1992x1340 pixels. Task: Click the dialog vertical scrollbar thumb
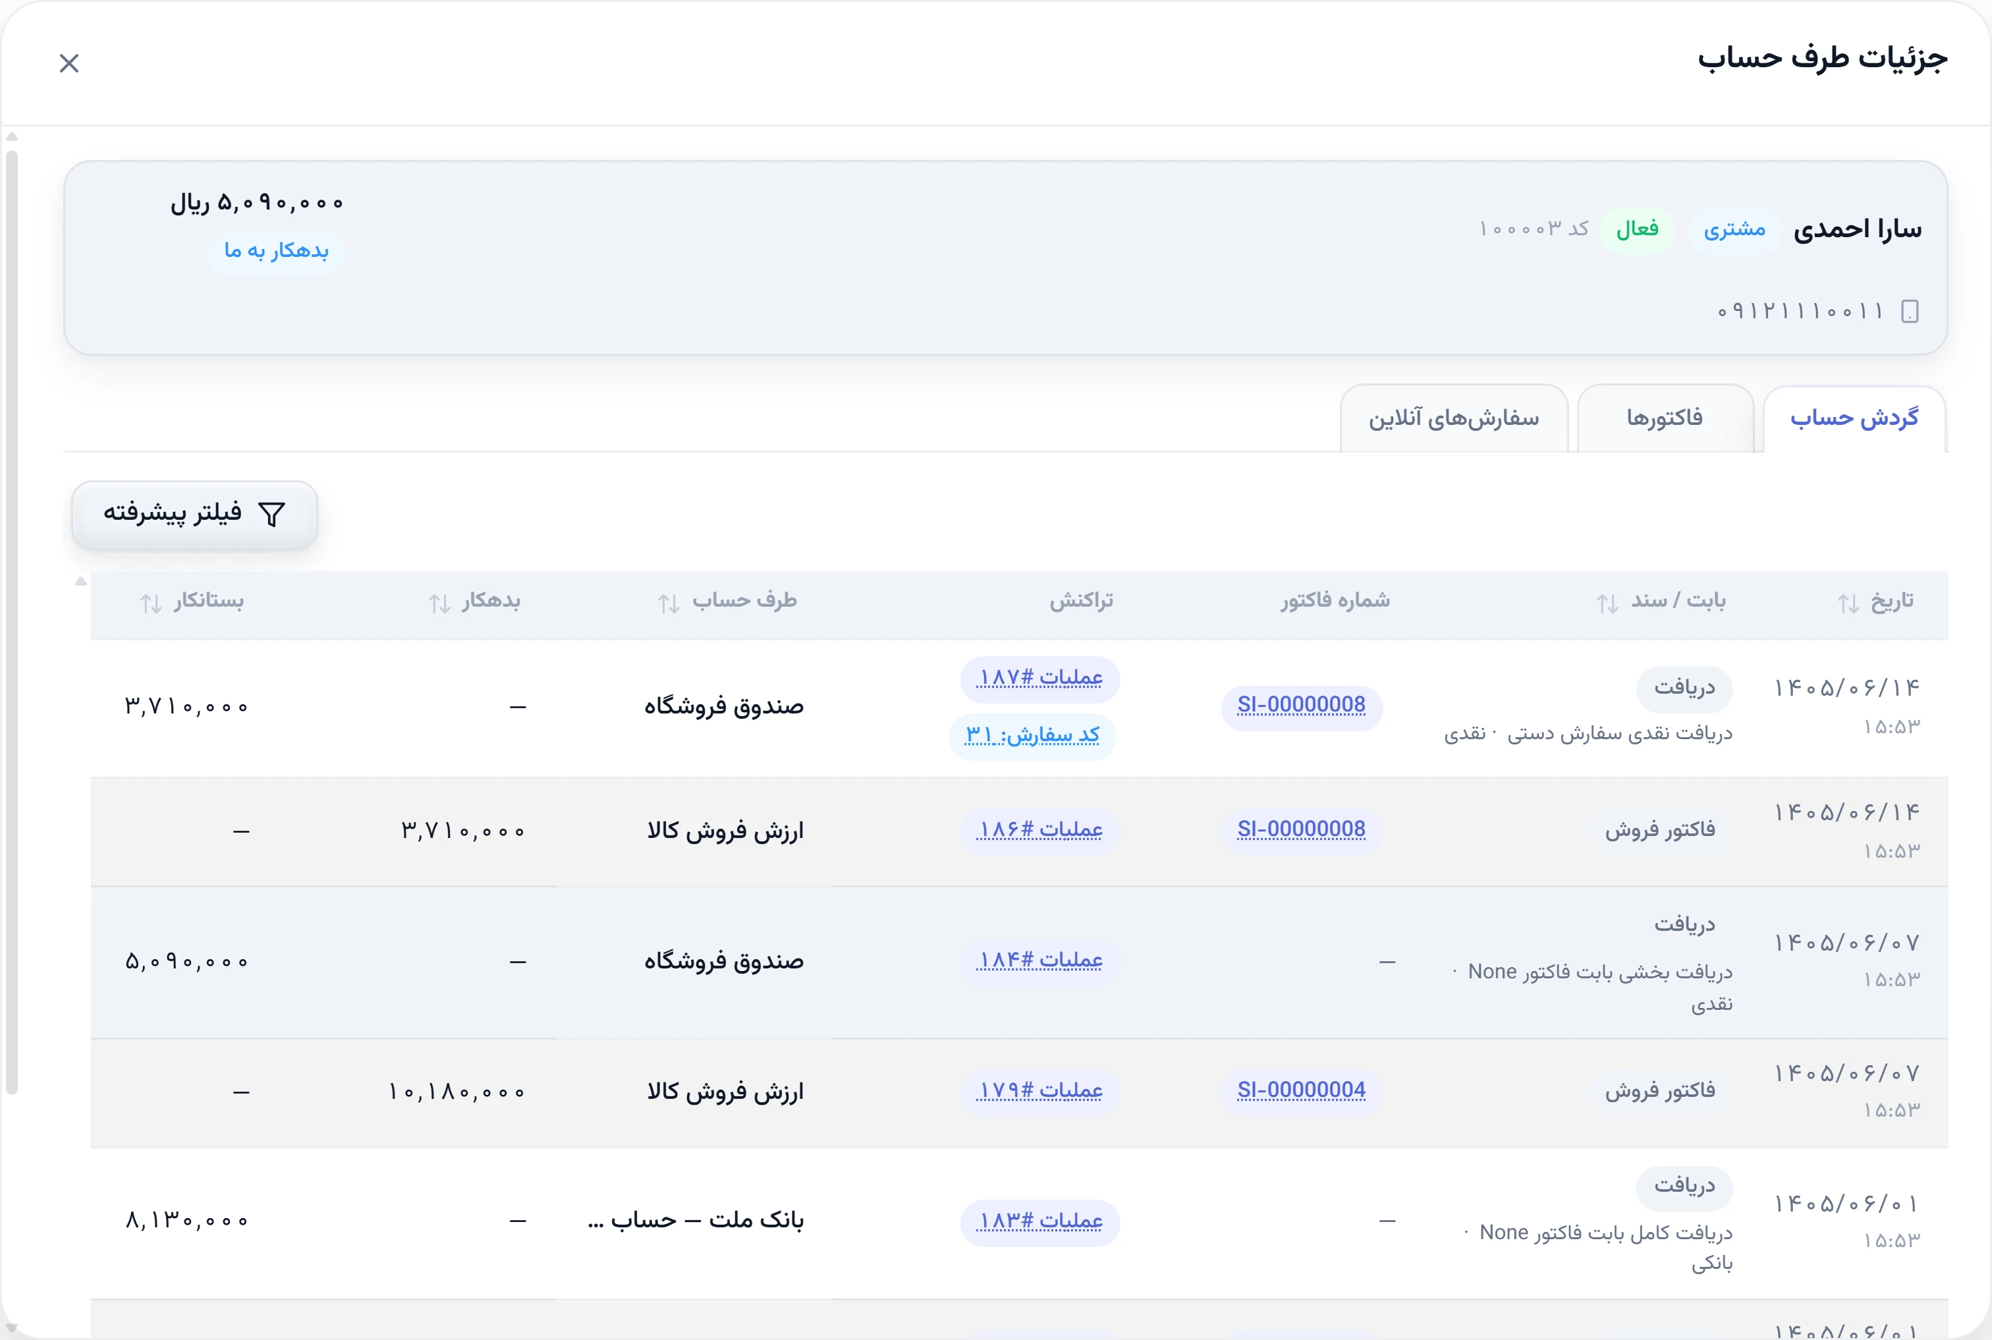(11, 622)
